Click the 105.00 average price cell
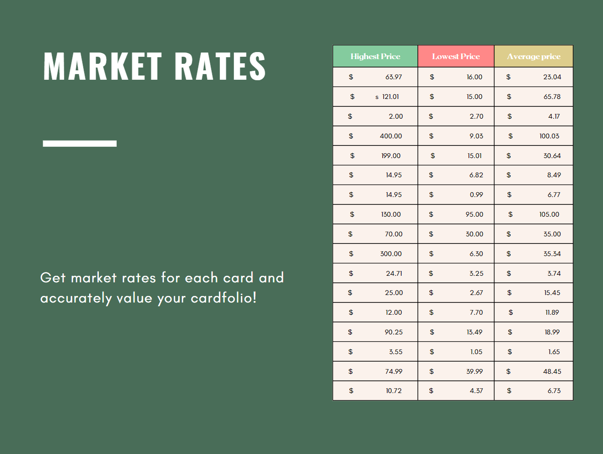 click(534, 214)
